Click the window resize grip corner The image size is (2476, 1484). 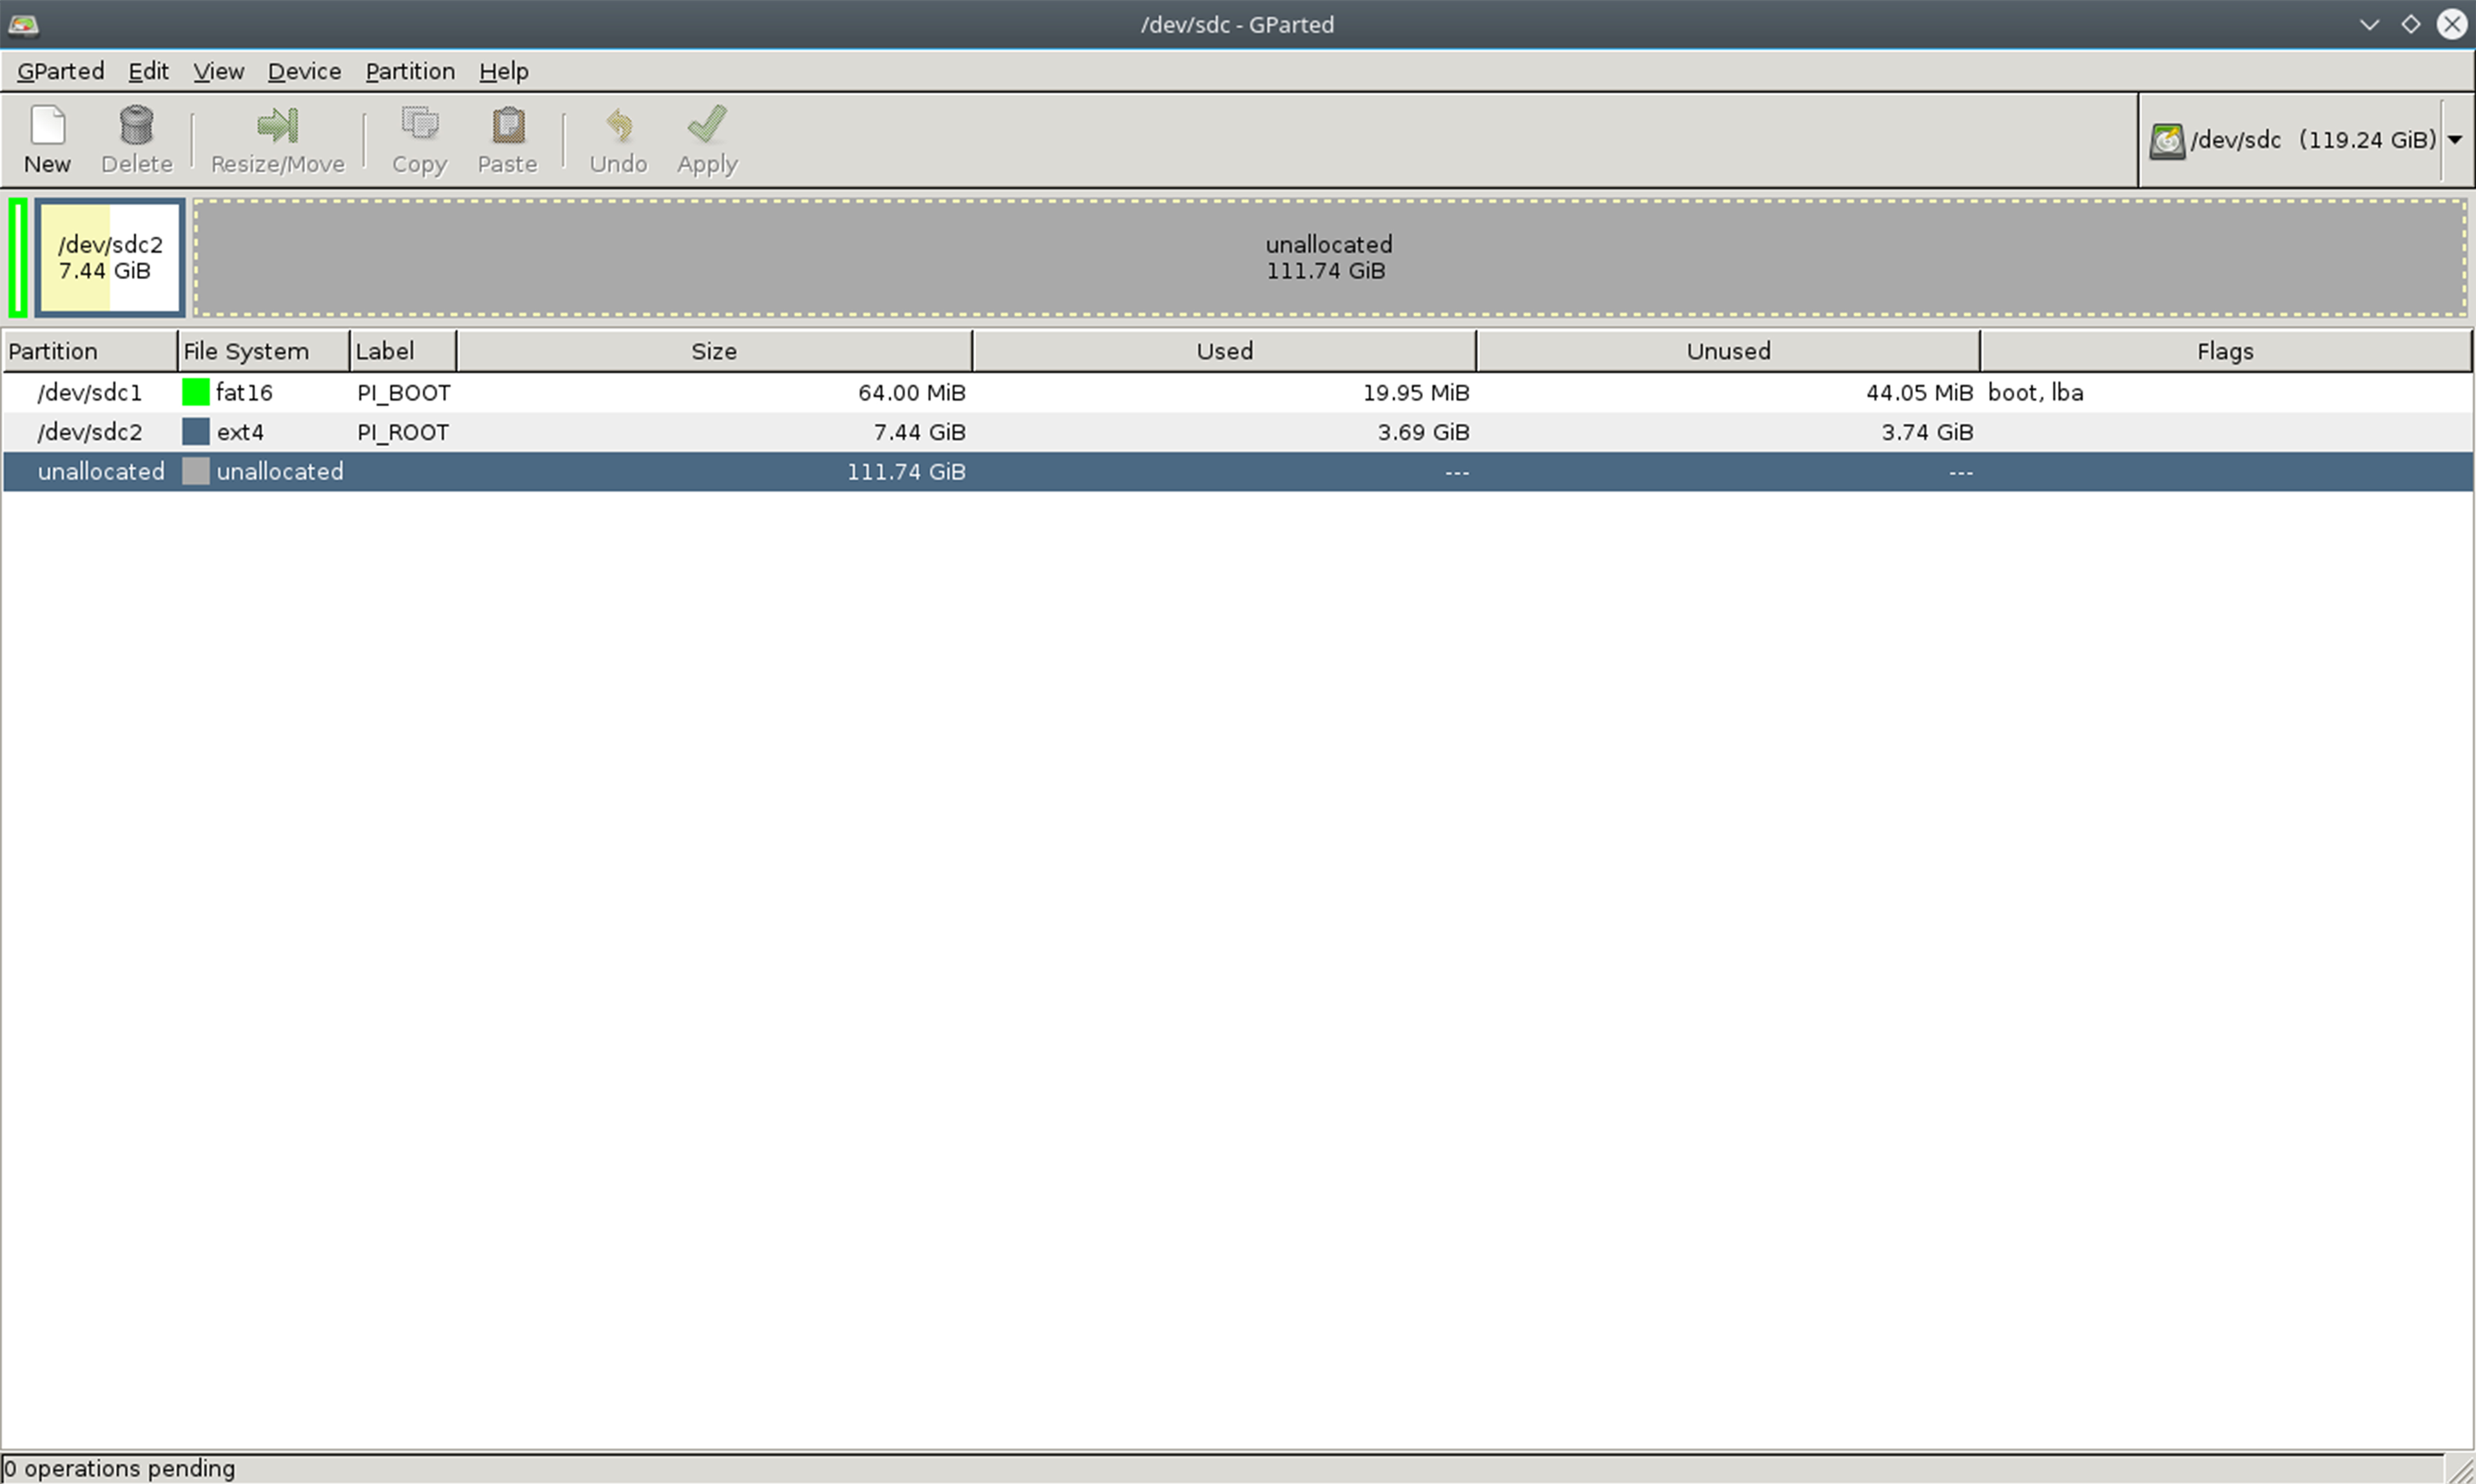pos(2461,1469)
